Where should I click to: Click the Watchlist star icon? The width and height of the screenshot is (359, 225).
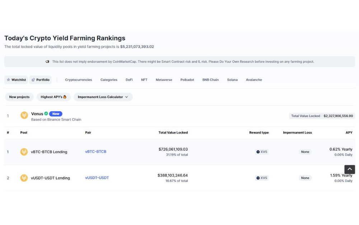[x=9, y=80]
